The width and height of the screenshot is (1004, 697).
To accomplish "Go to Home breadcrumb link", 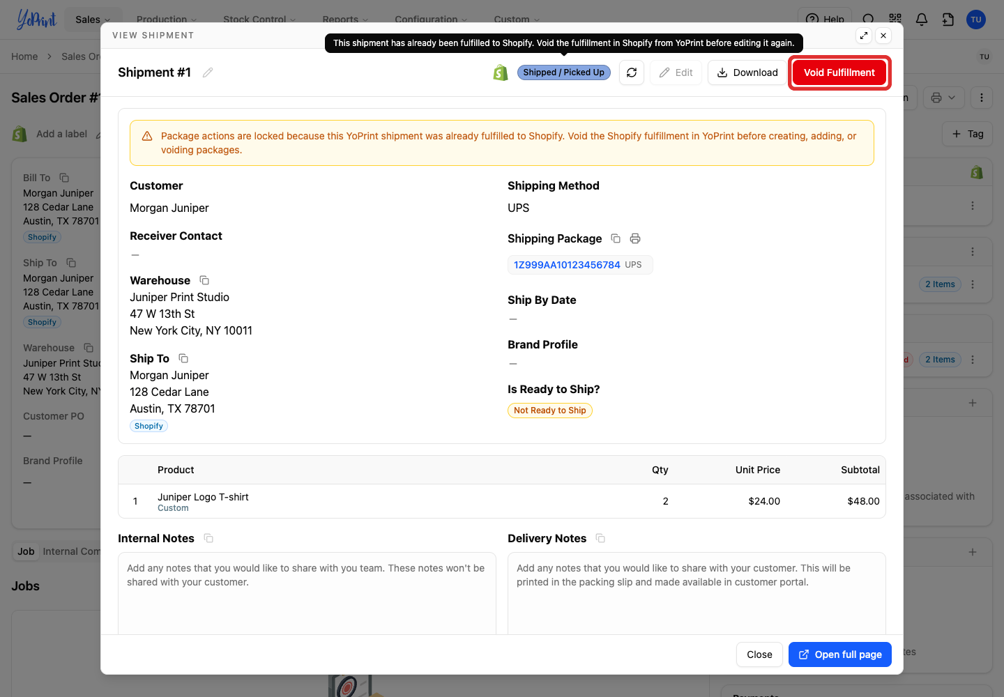I will pyautogui.click(x=24, y=56).
